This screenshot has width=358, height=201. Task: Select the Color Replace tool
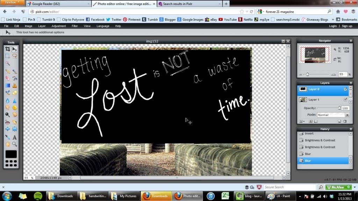click(x=8, y=93)
